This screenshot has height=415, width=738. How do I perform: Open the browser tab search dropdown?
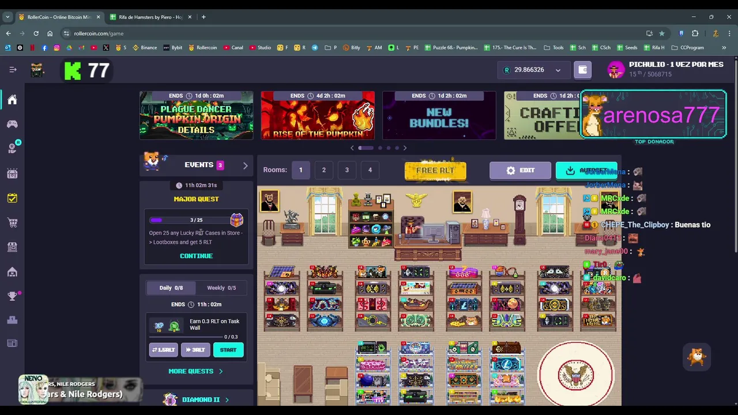(7, 17)
